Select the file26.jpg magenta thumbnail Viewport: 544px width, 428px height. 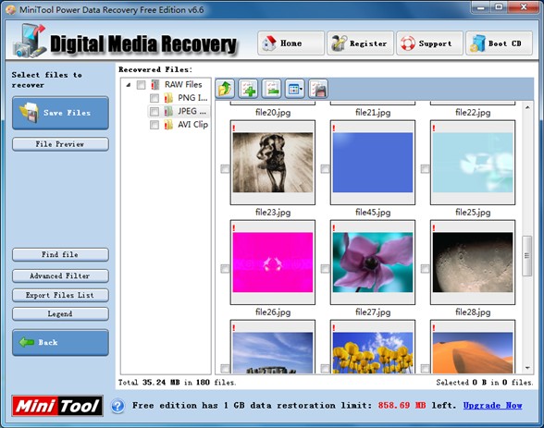click(x=273, y=263)
